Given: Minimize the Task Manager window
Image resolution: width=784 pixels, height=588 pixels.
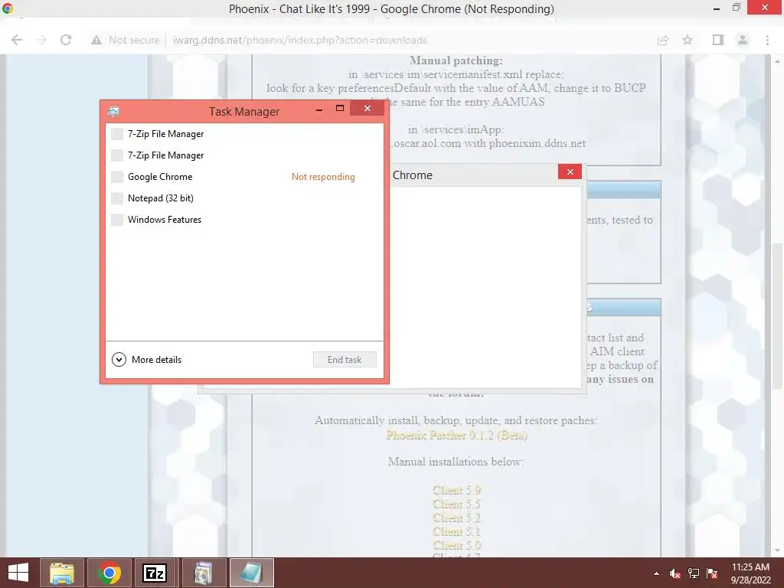Looking at the screenshot, I should (x=319, y=109).
